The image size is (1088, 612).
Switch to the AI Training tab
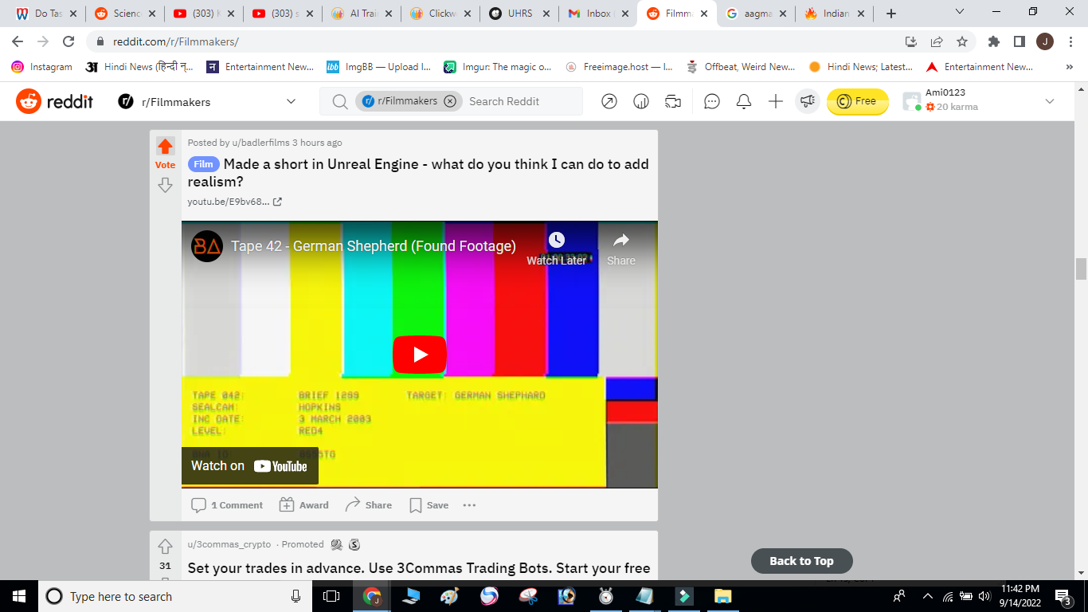(361, 14)
